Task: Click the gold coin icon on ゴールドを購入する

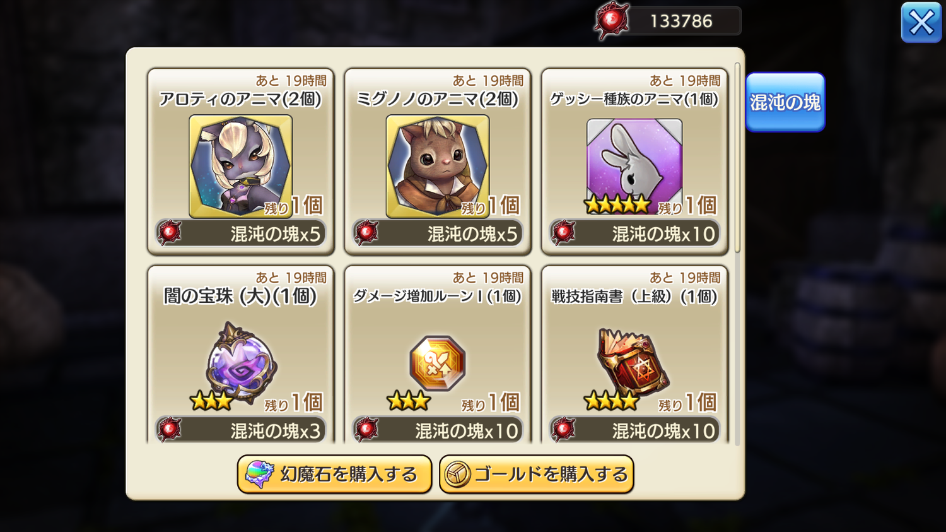Action: coord(457,475)
